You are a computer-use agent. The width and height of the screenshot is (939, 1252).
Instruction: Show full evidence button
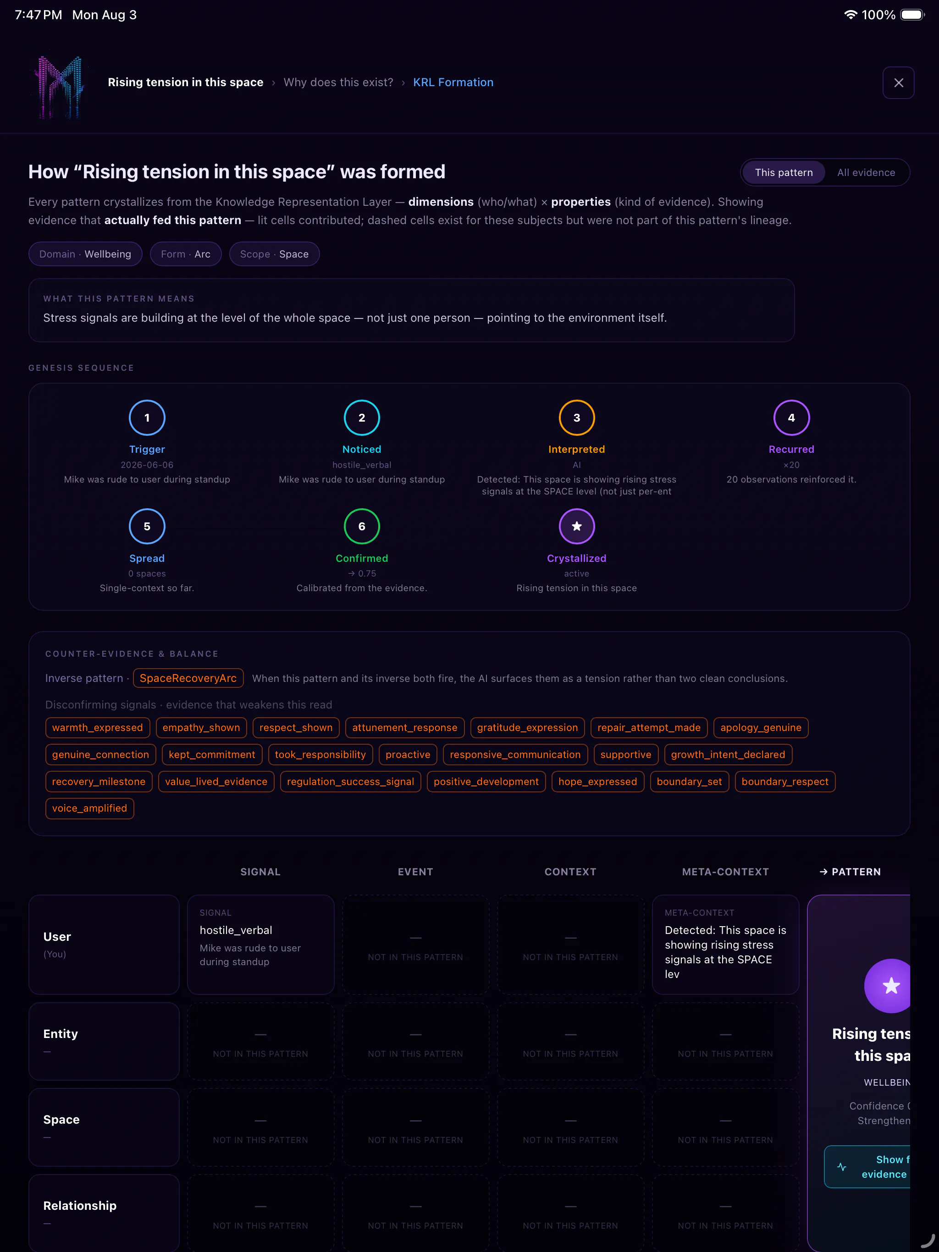tap(867, 1167)
